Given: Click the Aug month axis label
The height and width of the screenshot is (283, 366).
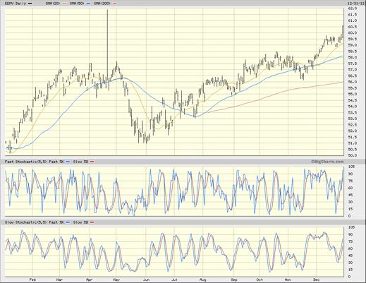Looking at the screenshot, I should 202,279.
